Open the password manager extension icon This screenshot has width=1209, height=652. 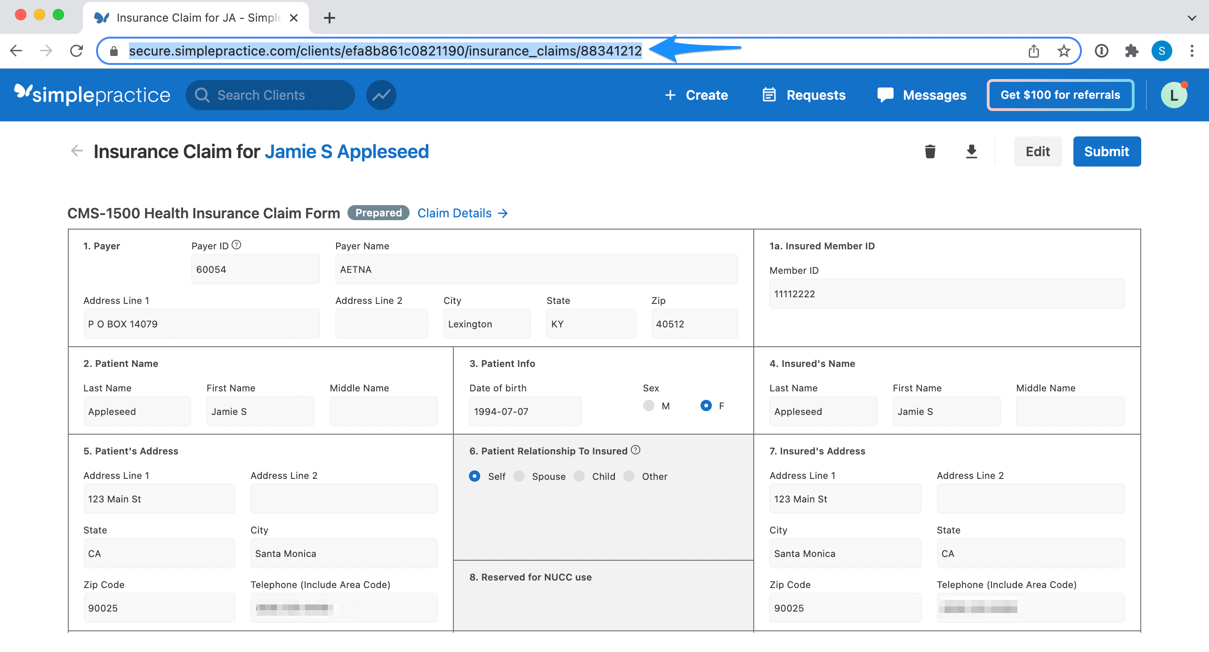pos(1102,51)
